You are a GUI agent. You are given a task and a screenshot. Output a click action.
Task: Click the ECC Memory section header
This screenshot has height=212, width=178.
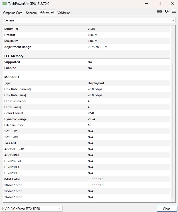(x=14, y=56)
